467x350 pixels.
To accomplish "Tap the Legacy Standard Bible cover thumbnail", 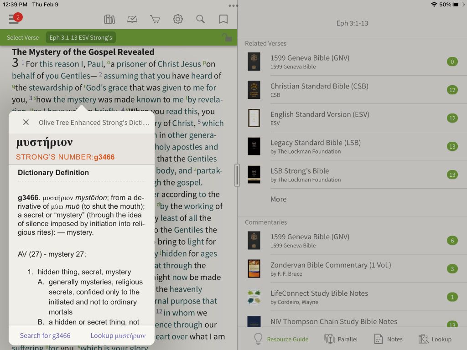I will tap(254, 146).
